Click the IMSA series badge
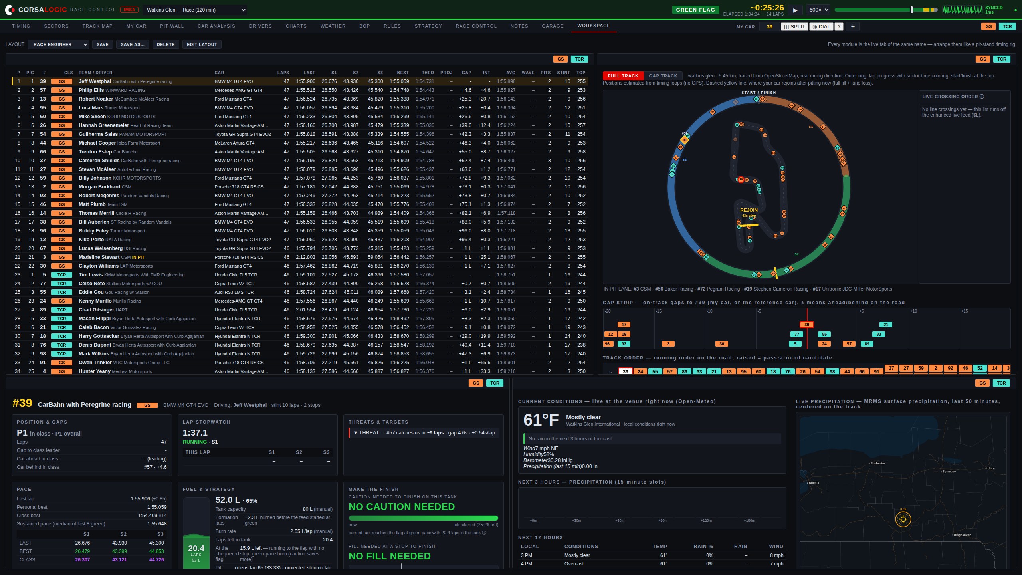Image resolution: width=1022 pixels, height=575 pixels. point(129,10)
